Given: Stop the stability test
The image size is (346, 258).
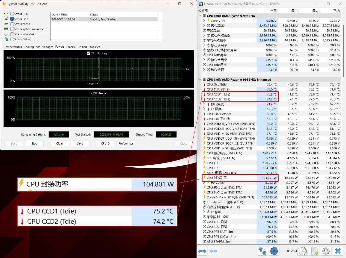Looking at the screenshot, I should (34, 143).
